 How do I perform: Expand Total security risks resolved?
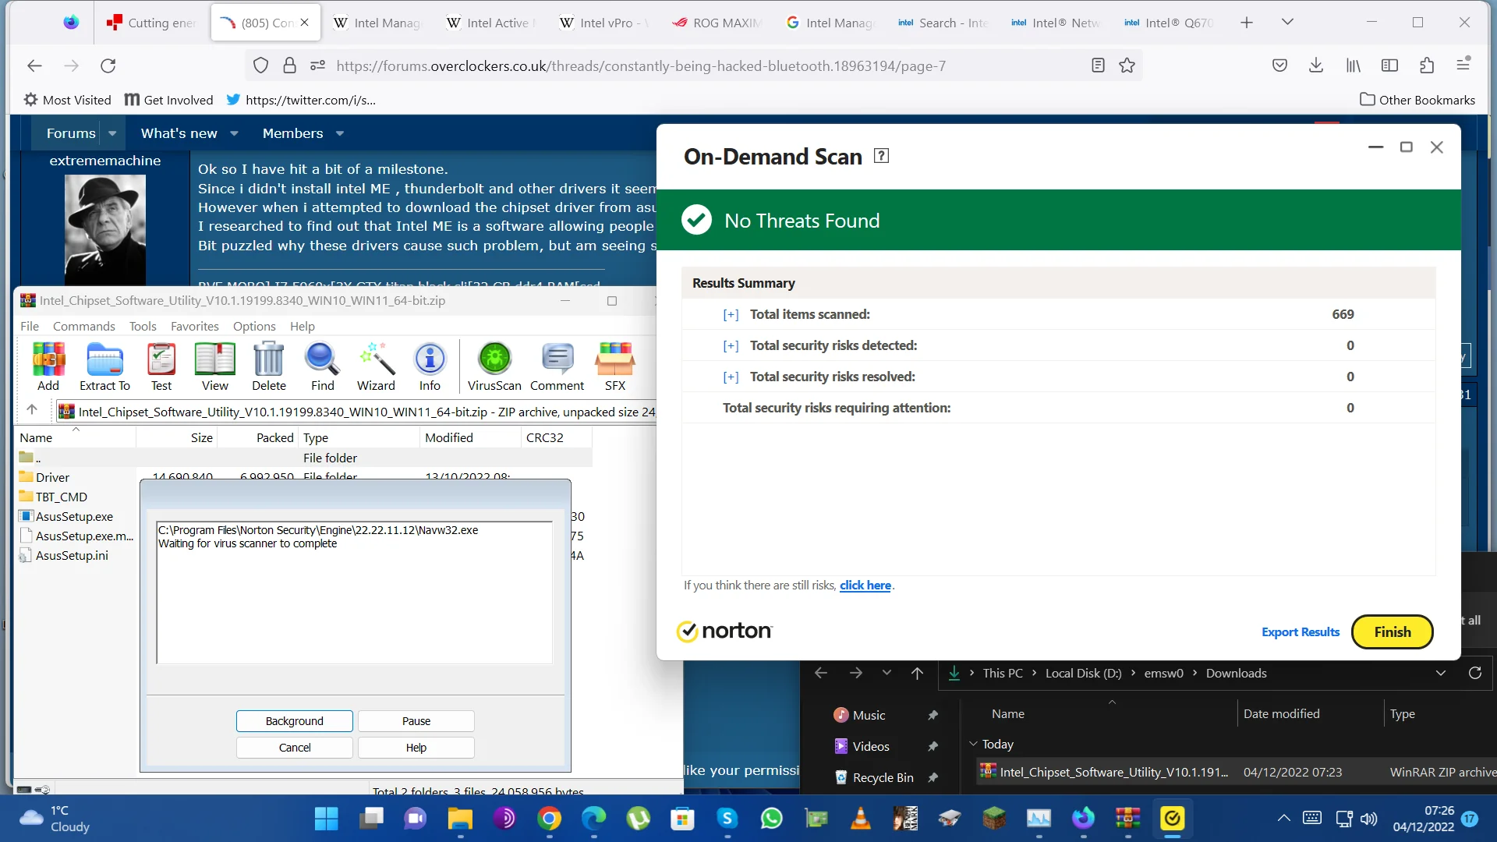pos(731,377)
